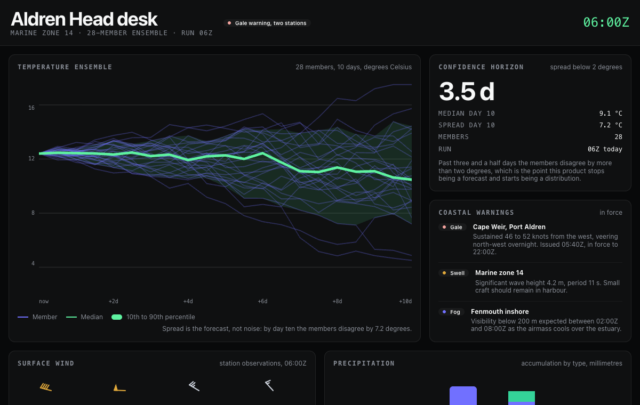640x405 pixels.
Task: Open the 'Marine zone 14' swell warning title
Action: tap(499, 273)
